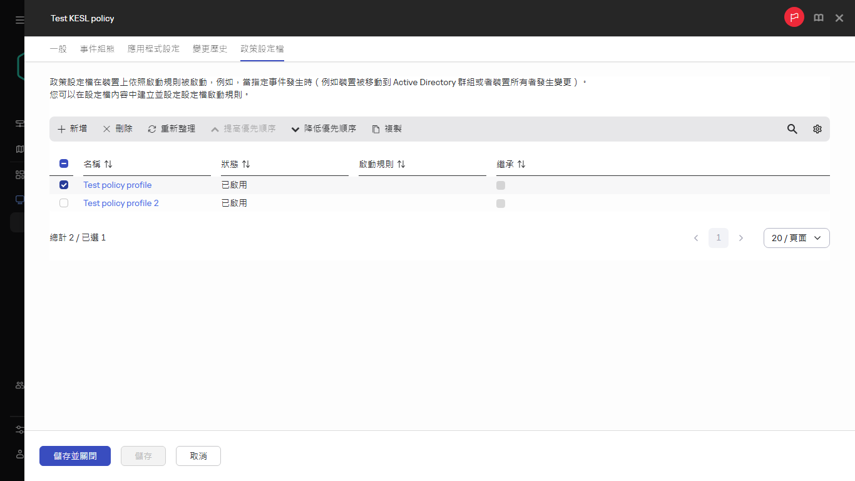
Task: Switch to the 一般 tab
Action: (58, 48)
